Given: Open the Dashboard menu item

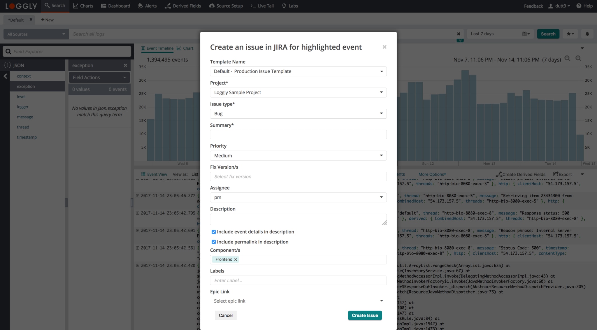Looking at the screenshot, I should click(x=116, y=6).
